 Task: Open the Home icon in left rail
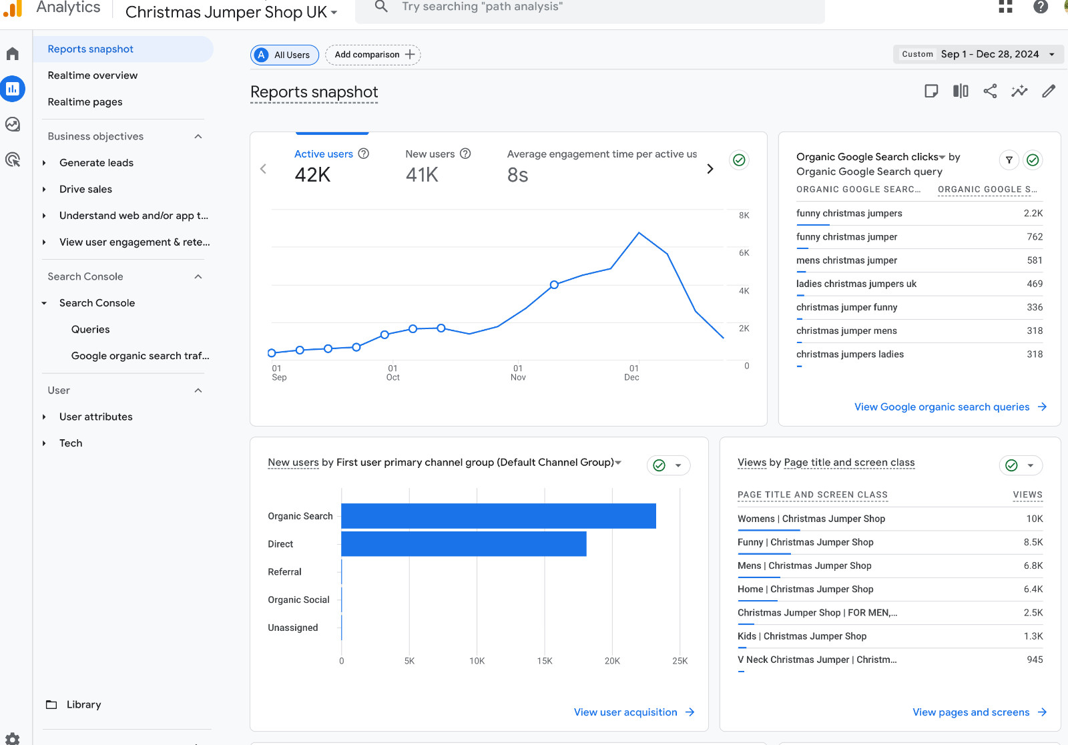[x=13, y=53]
